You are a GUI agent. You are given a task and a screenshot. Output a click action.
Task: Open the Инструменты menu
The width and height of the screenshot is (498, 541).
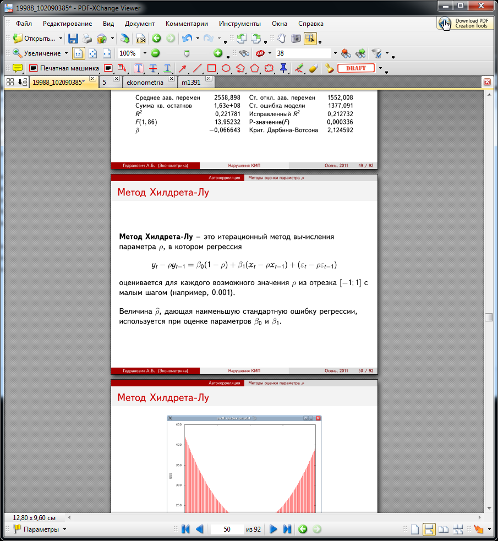240,24
